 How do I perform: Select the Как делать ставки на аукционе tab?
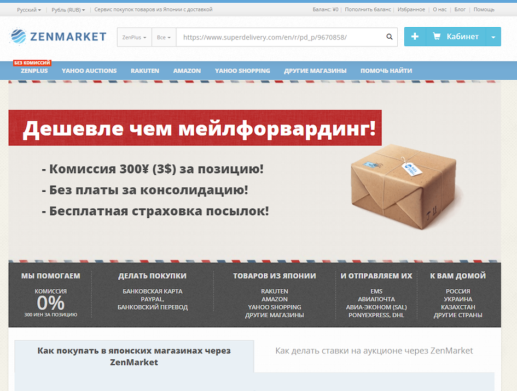click(x=374, y=351)
